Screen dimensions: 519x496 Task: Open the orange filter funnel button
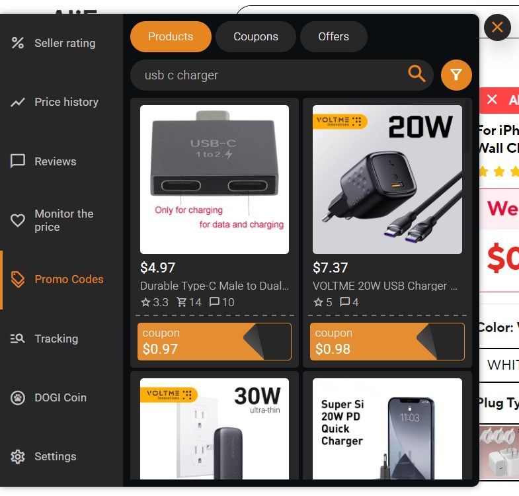[x=456, y=75]
